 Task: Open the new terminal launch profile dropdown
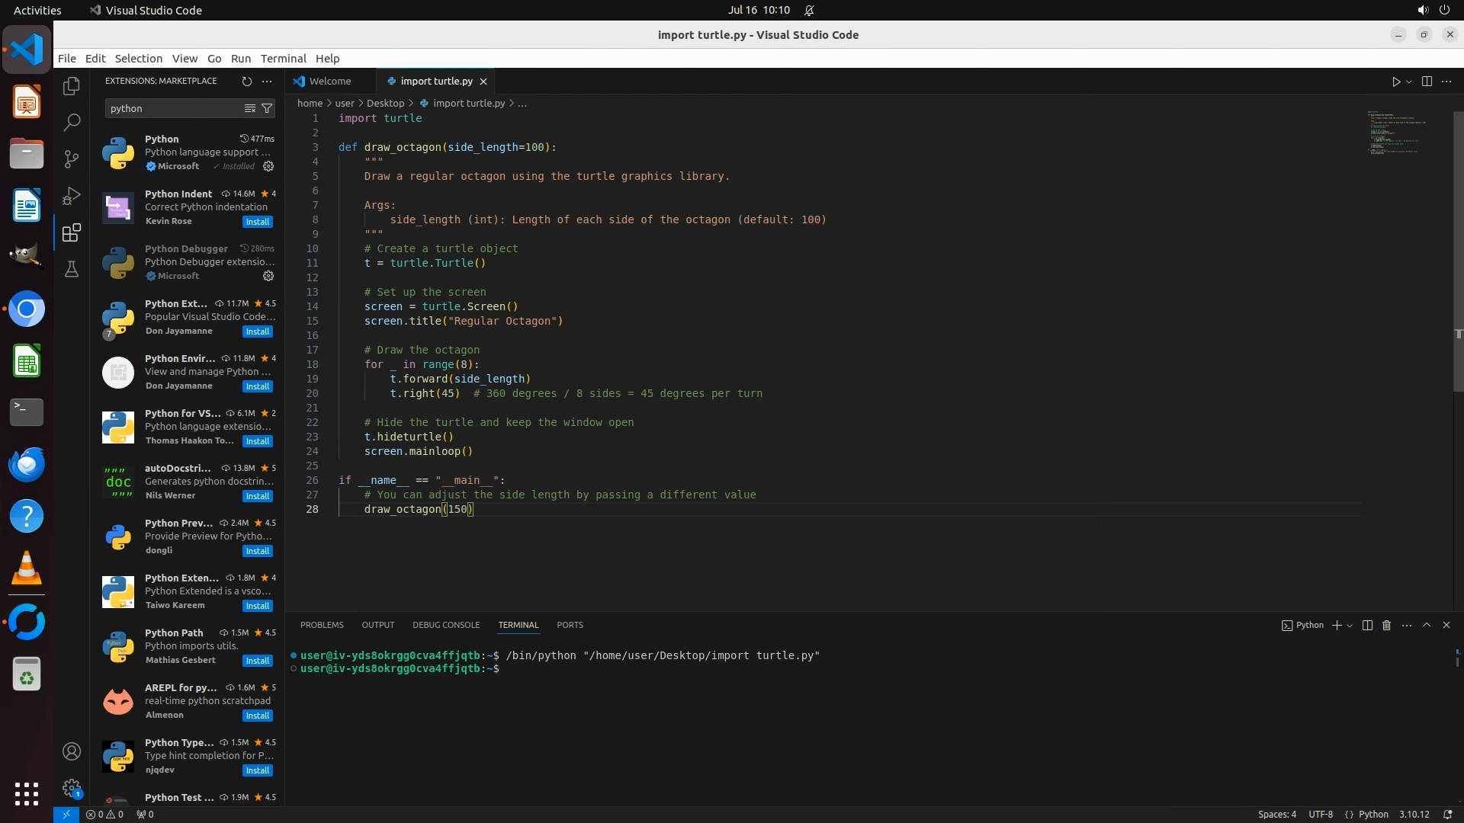click(1350, 625)
